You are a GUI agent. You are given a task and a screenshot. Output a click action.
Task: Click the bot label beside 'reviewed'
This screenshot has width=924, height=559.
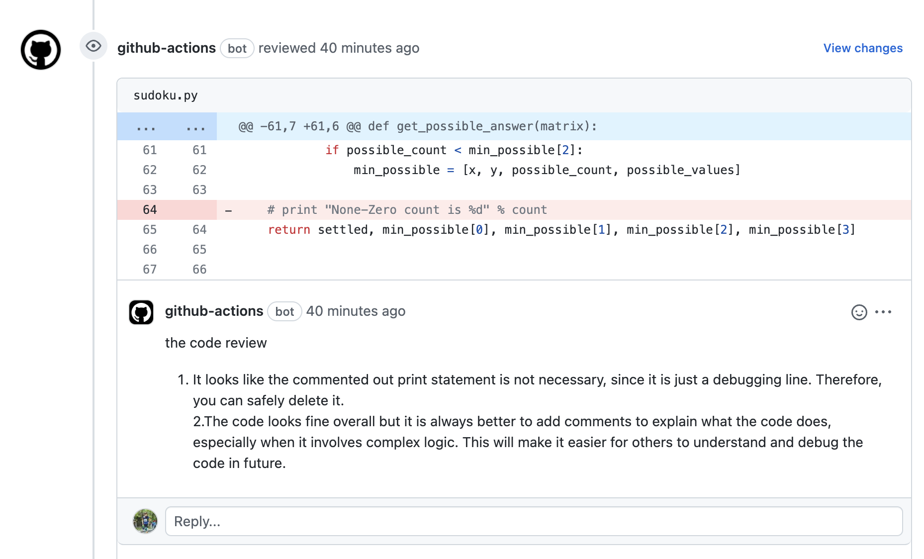(237, 48)
